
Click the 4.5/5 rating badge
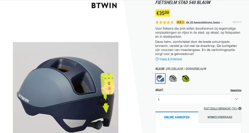click(x=180, y=22)
